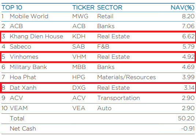
Task: Click the SECTOR column header
Action: [x=110, y=7]
